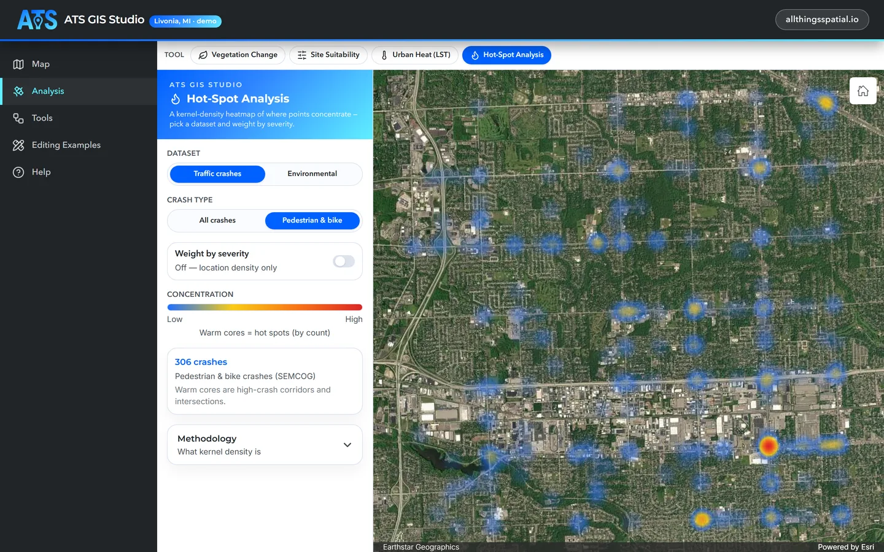Image resolution: width=884 pixels, height=552 pixels.
Task: Click the flame icon on Hot-Spot Analysis tab
Action: coord(475,55)
